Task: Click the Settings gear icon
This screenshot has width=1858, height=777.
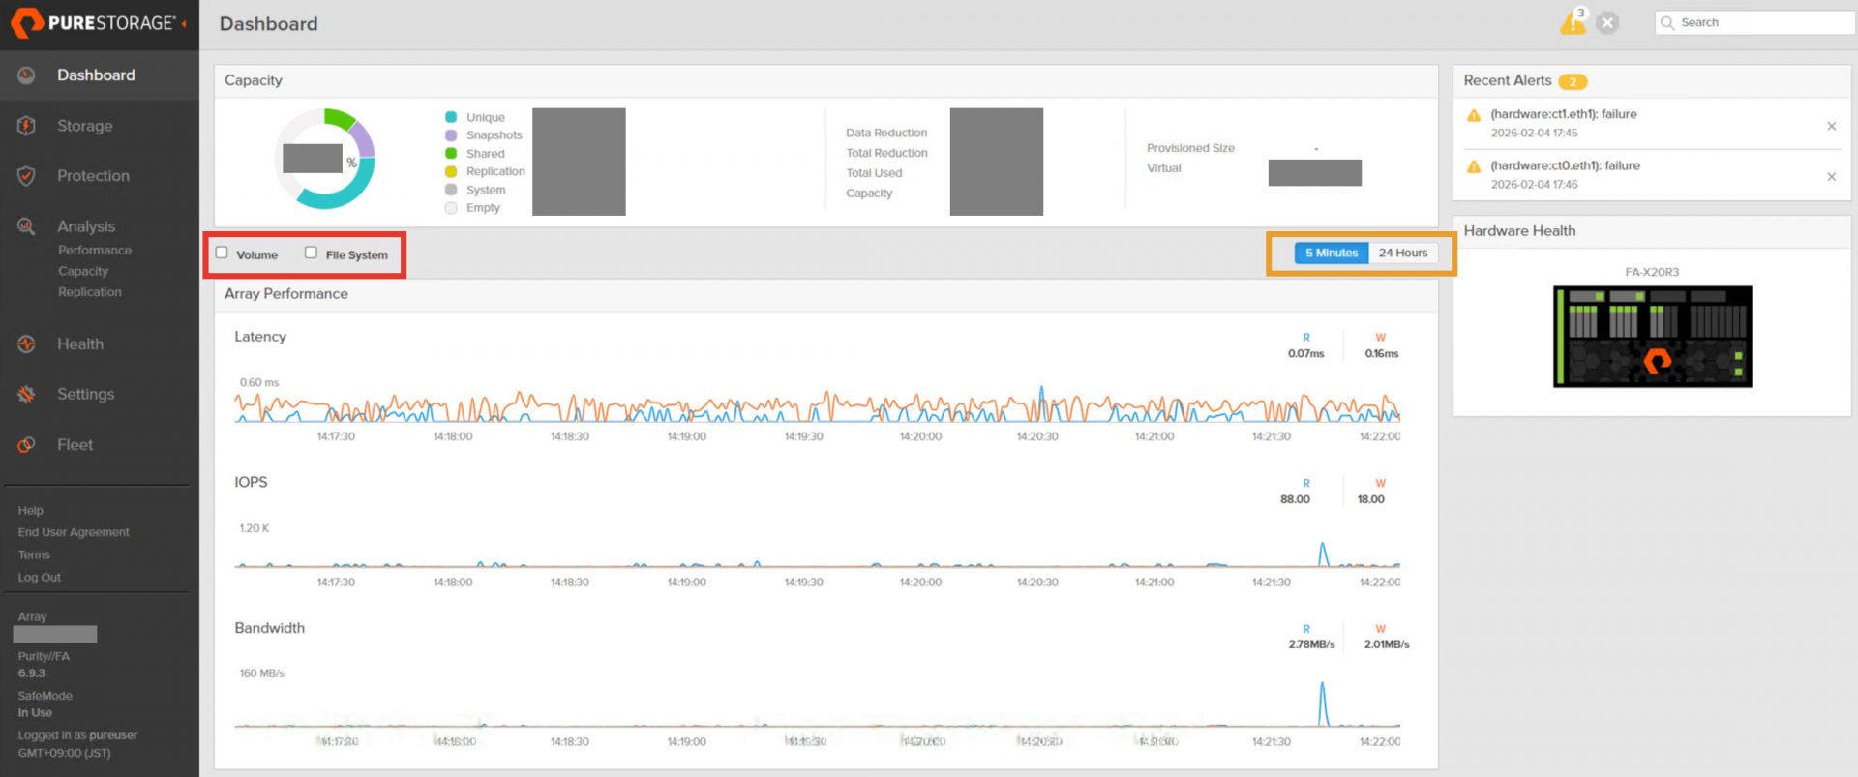Action: point(26,395)
